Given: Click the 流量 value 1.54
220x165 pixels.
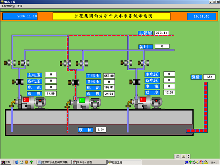Looking at the screenshot, I should (x=209, y=77).
